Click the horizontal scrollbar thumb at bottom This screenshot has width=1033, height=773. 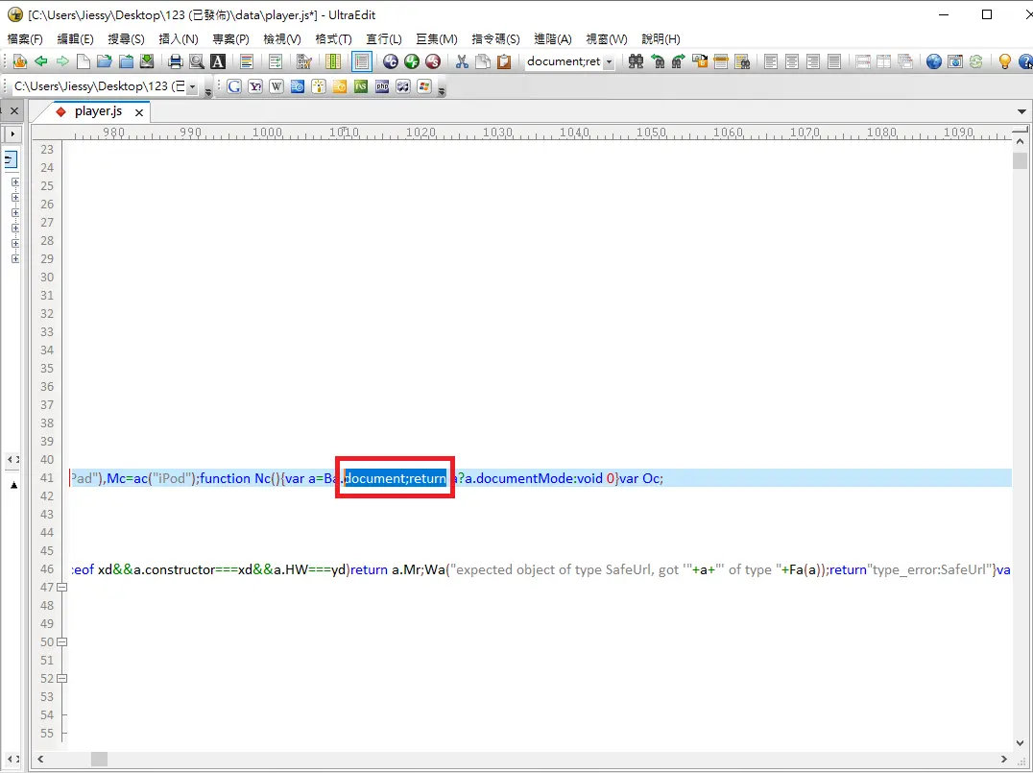[99, 759]
